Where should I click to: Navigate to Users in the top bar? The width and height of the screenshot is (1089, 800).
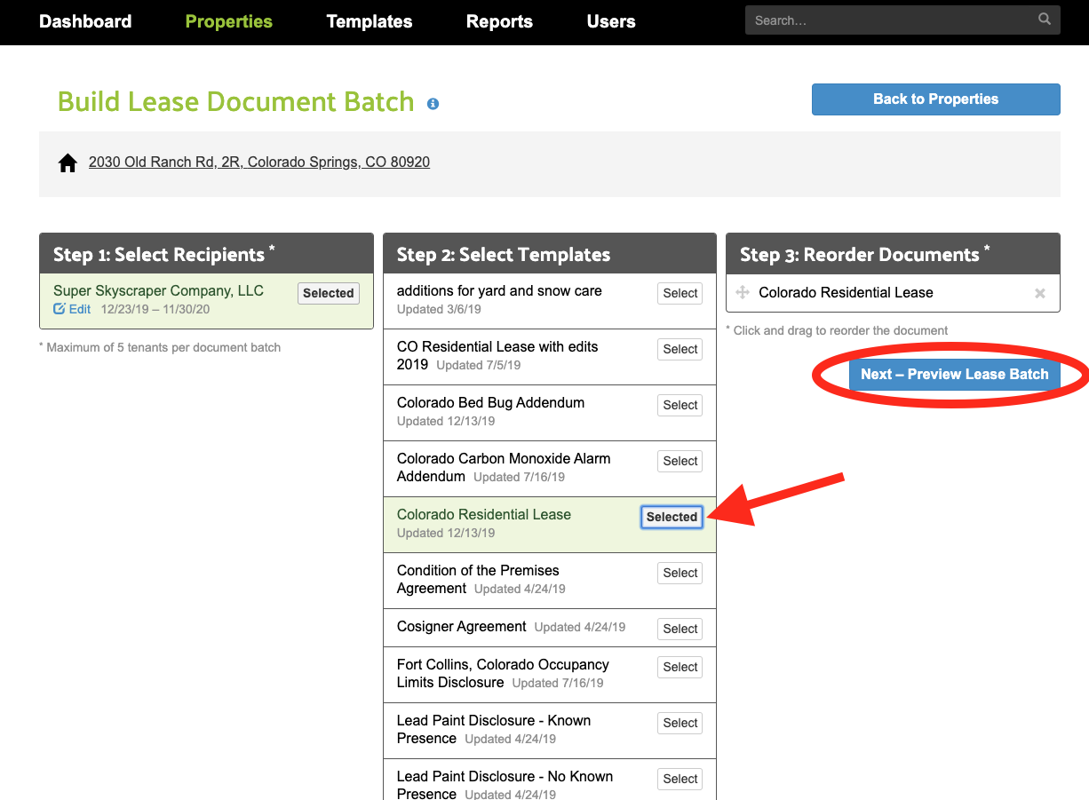[x=611, y=21]
